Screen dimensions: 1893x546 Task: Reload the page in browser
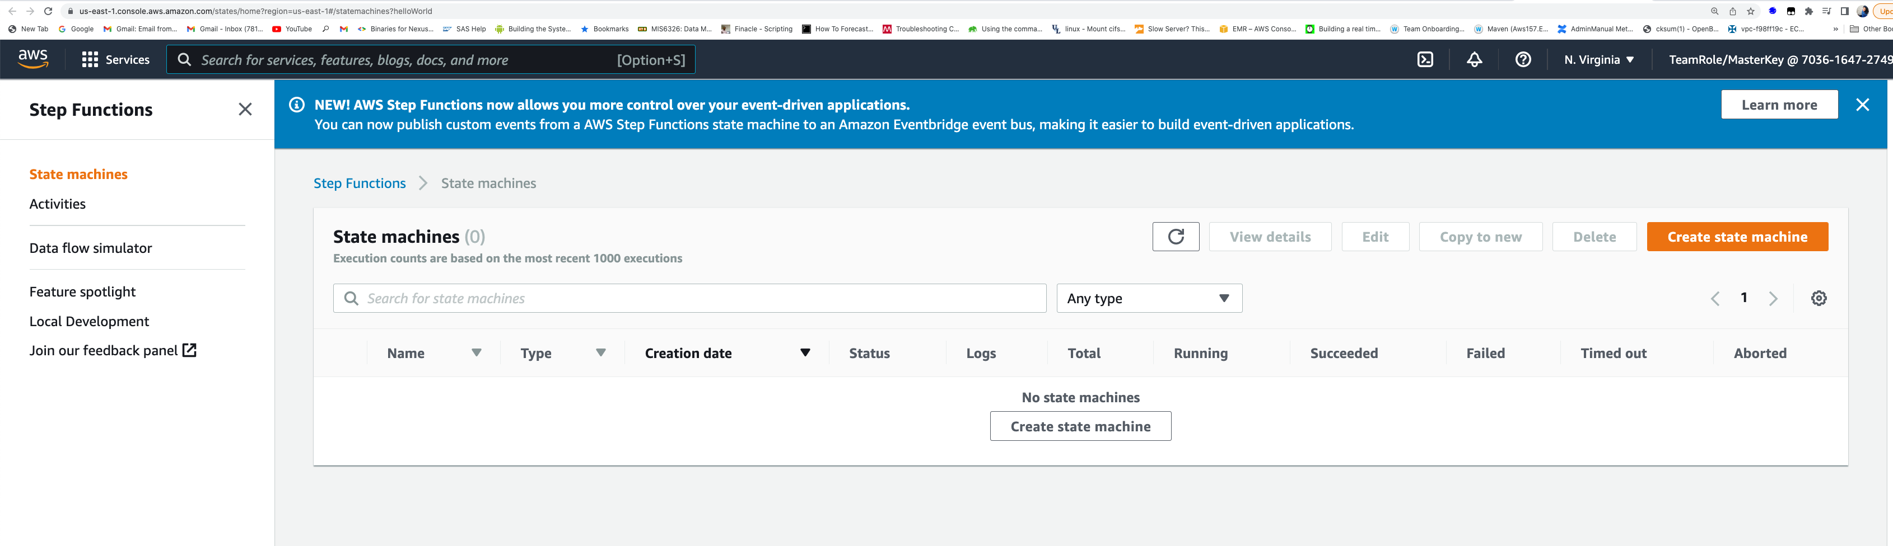click(x=49, y=11)
